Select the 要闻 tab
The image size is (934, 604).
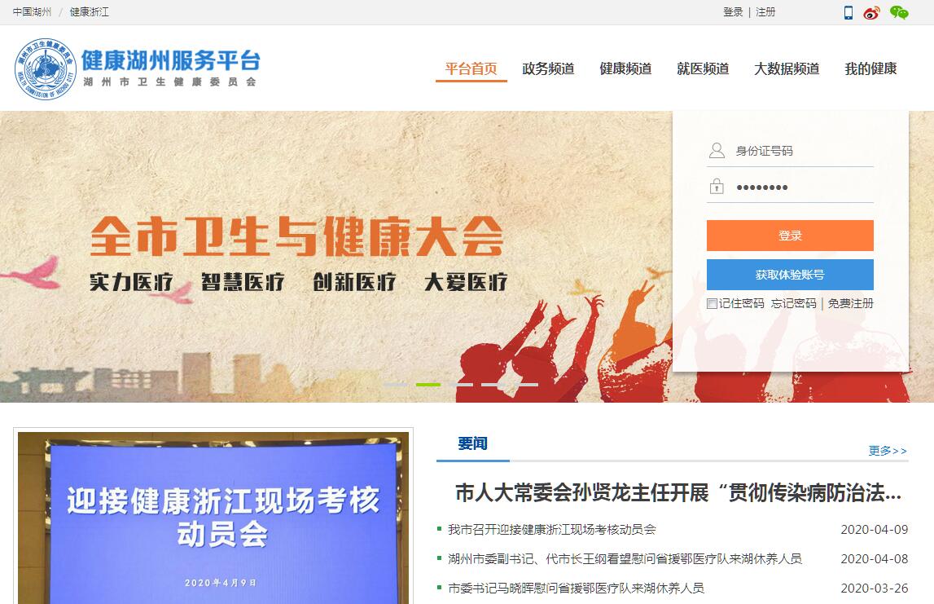point(472,443)
